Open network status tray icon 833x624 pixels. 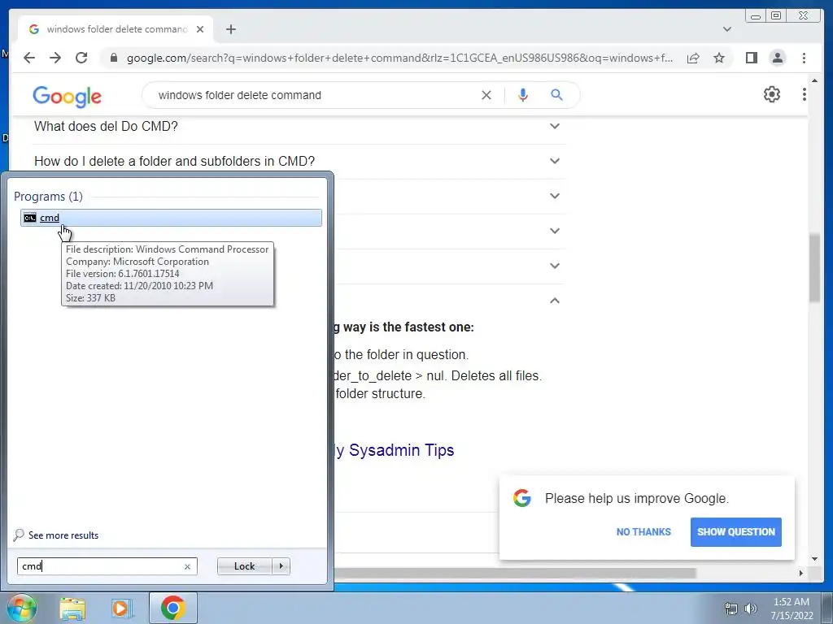(x=731, y=609)
